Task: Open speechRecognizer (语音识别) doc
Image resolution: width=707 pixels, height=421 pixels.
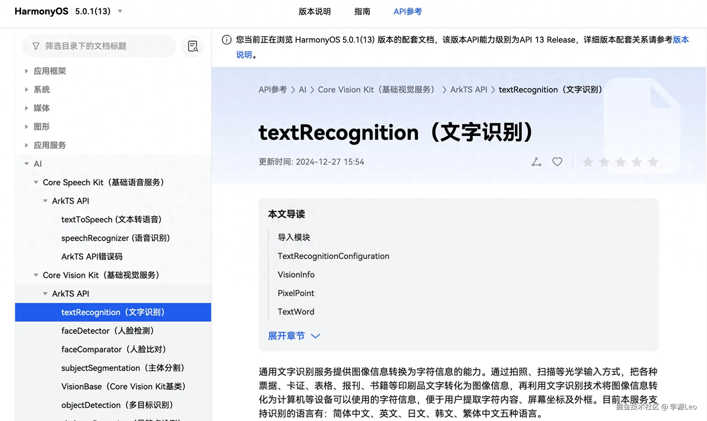Action: 115,238
